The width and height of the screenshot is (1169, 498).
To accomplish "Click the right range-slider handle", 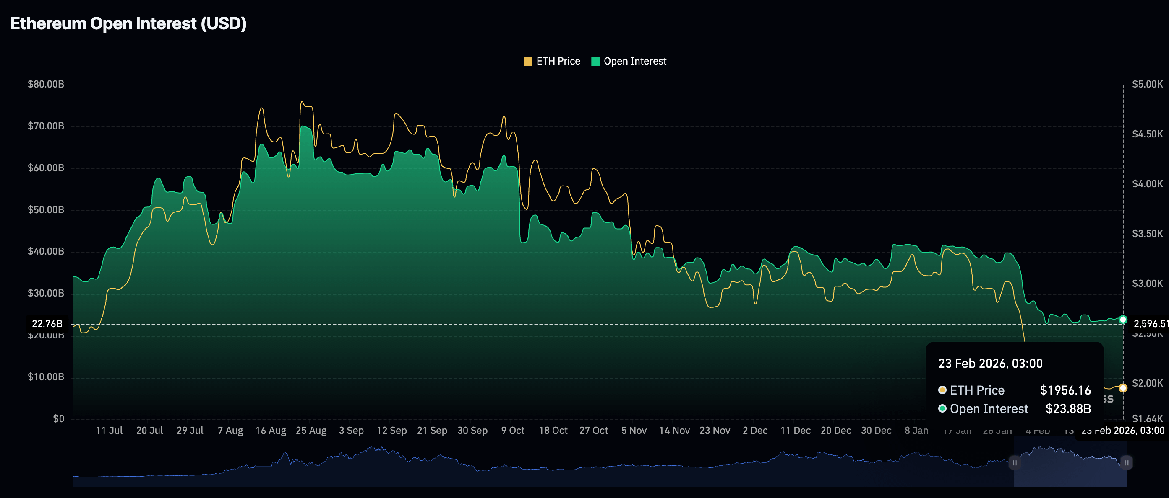I will 1126,462.
